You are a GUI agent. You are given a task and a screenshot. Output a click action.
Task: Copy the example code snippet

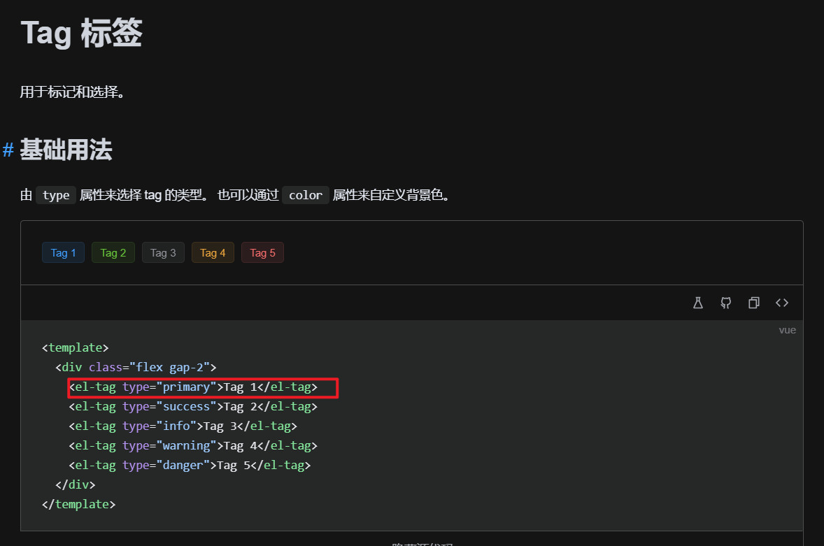tap(753, 303)
